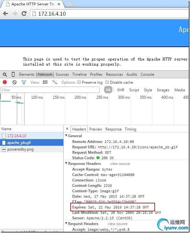Open a new browser tab
This screenshot has width=190, height=233.
69,4
